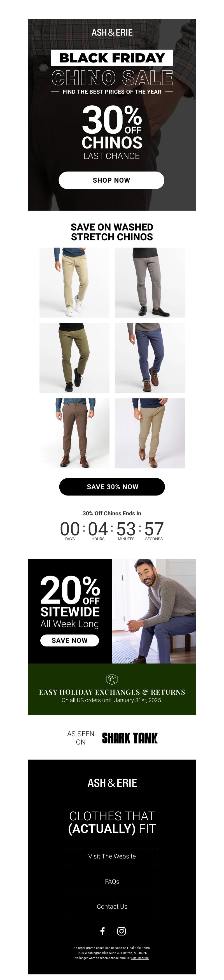Open the FAQs link

point(112,881)
